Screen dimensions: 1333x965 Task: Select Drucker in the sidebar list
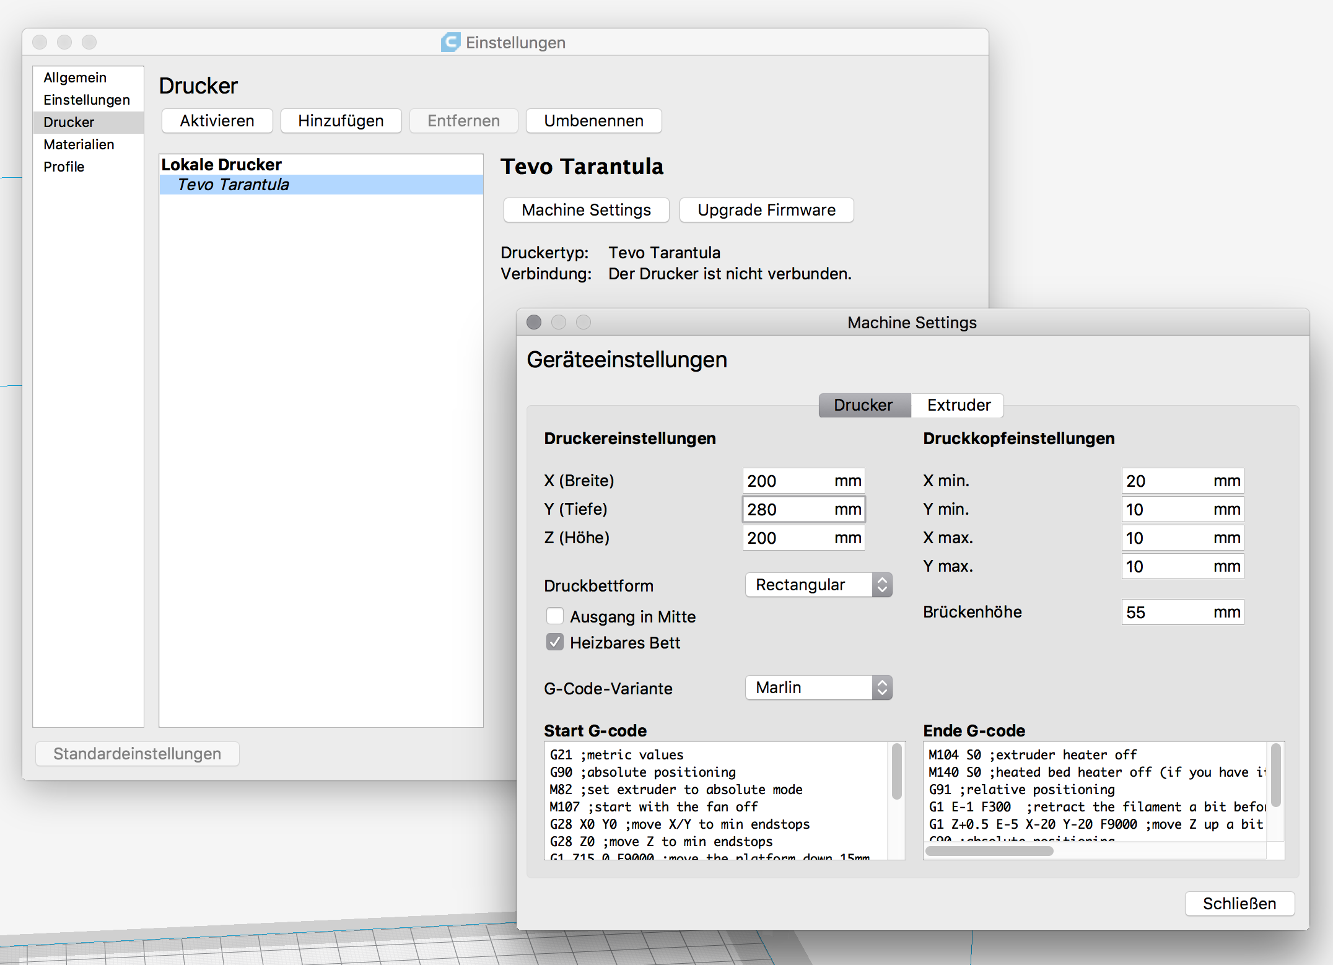click(x=88, y=122)
